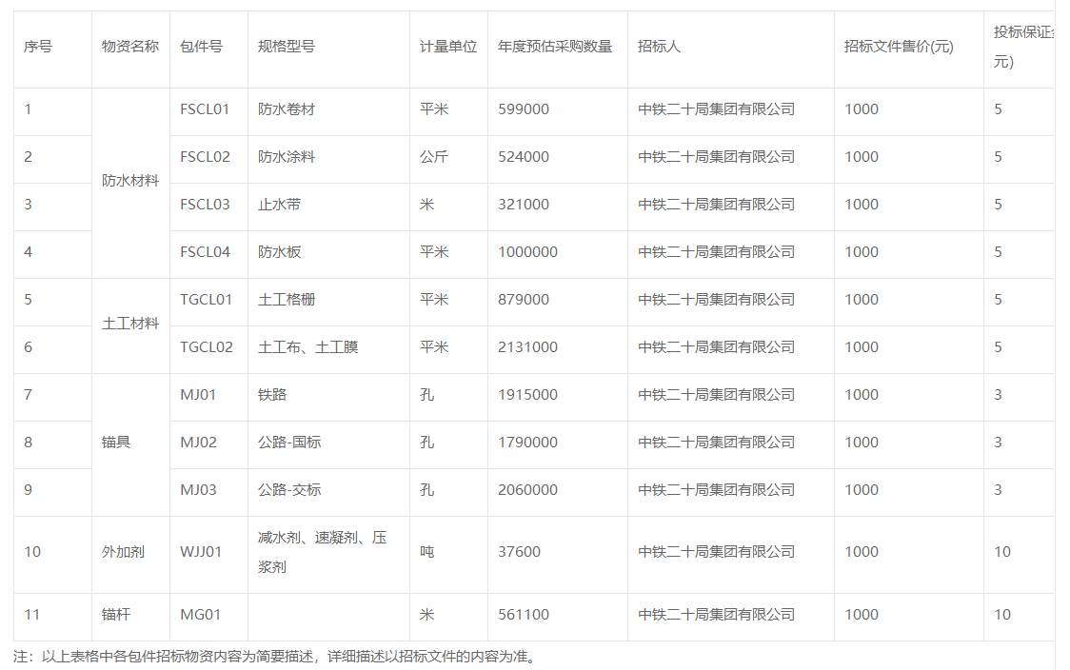Viewport: 1070px width, 670px height.
Task: Click package number FSCL01 cell
Action: [x=205, y=109]
